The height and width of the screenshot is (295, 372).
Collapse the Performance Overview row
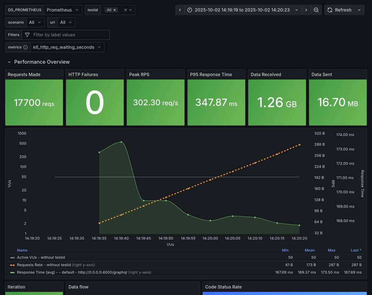click(9, 62)
